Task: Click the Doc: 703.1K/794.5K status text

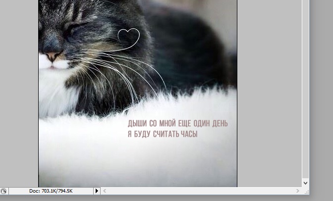Action: point(51,191)
